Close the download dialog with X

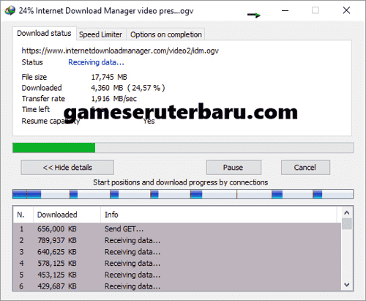point(346,10)
